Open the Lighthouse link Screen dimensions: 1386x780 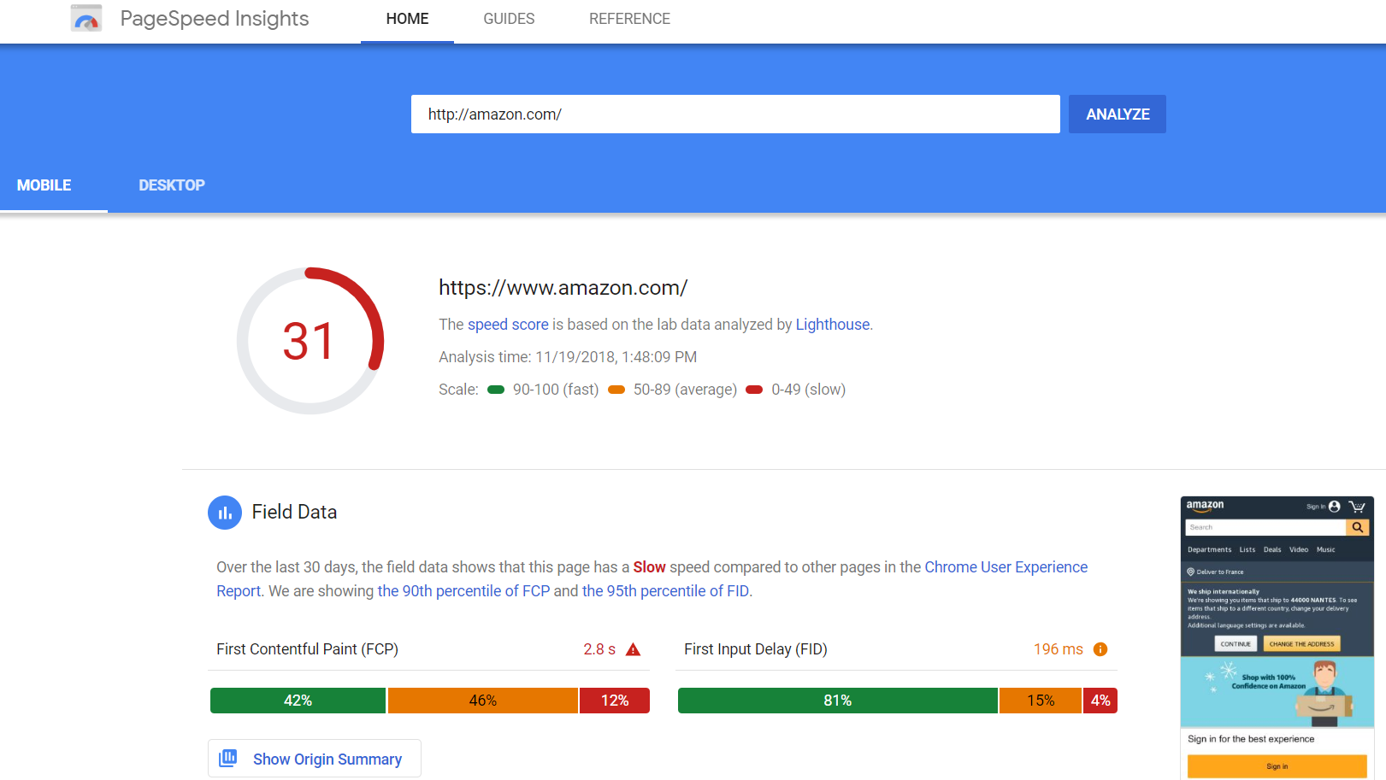click(x=831, y=324)
